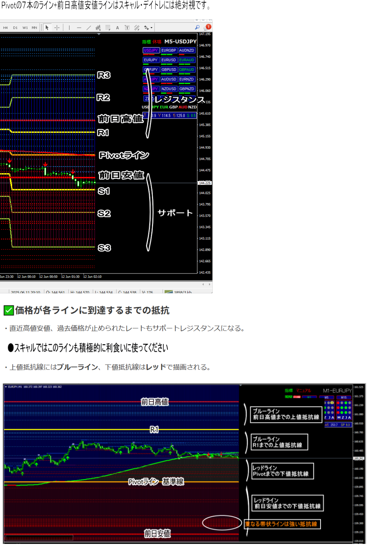This screenshot has height=548, width=368.
Task: Activate the crosshair tool
Action: 57,28
